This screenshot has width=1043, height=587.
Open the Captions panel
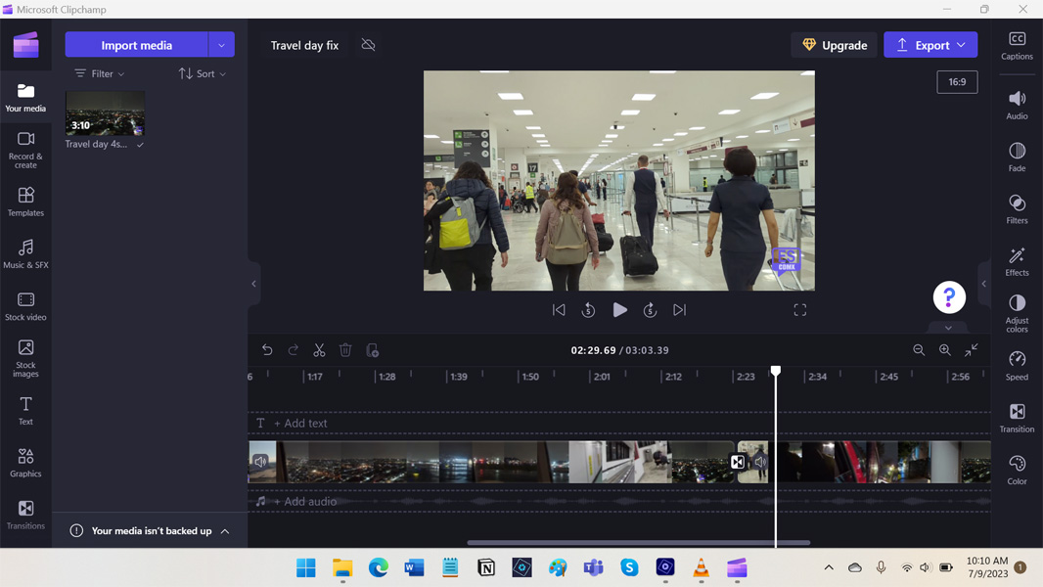[x=1017, y=45]
